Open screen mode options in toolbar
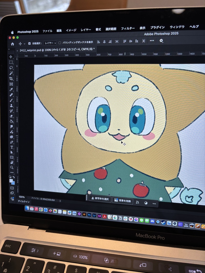205x273 pixels. point(12,193)
